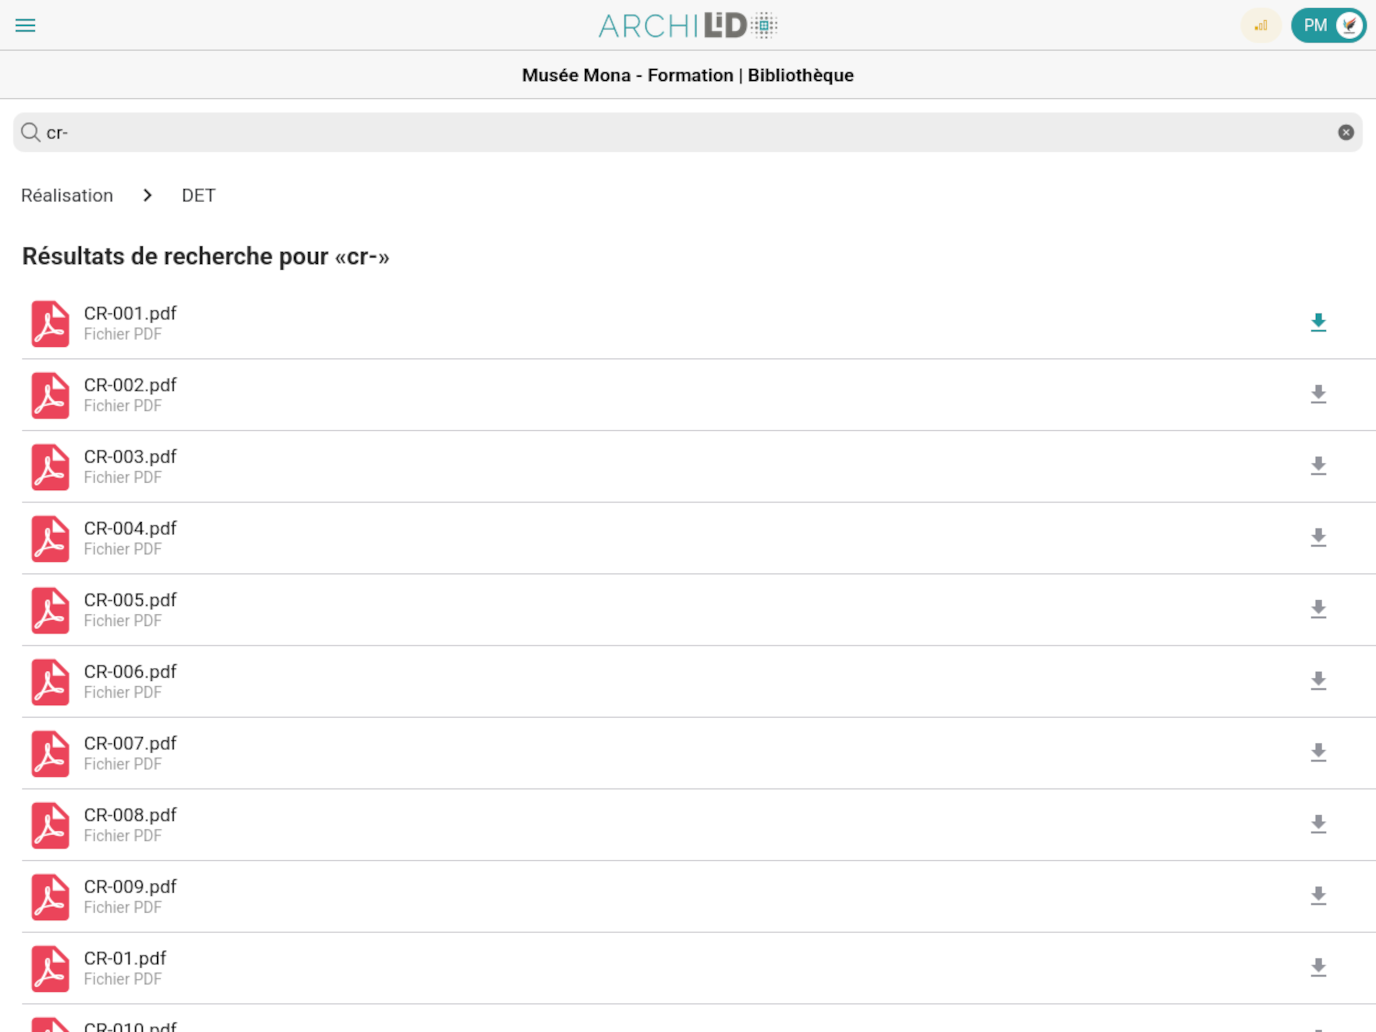Screen dimensions: 1376x1032
Task: Download CR-003.pdf
Action: [1318, 466]
